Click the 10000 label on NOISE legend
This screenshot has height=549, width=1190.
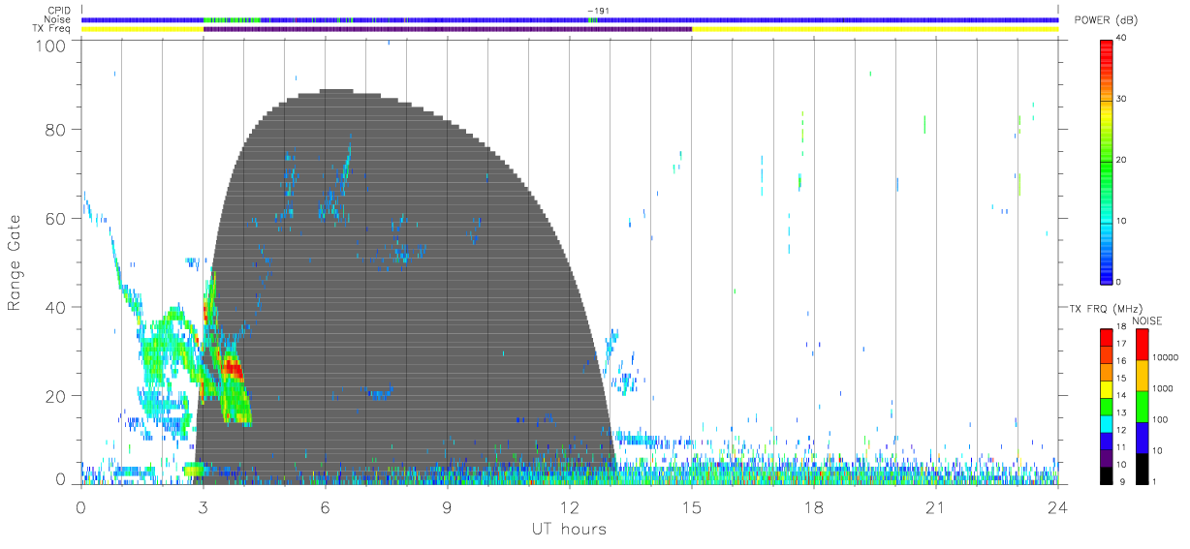1164,358
